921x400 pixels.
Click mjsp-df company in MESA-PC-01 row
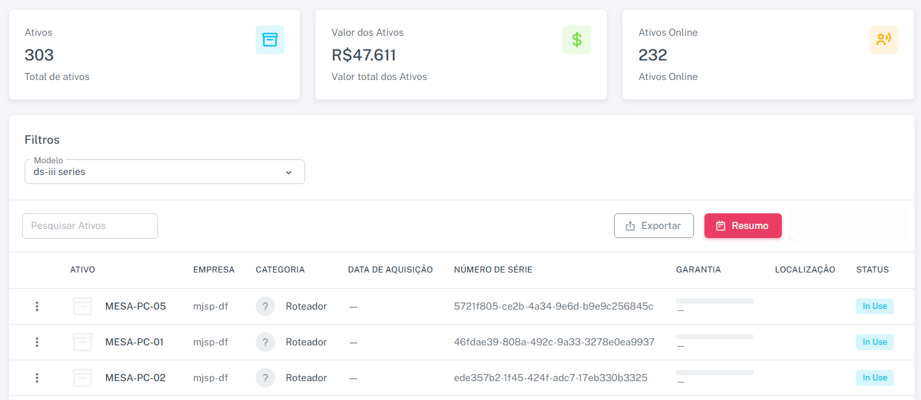[x=211, y=342]
